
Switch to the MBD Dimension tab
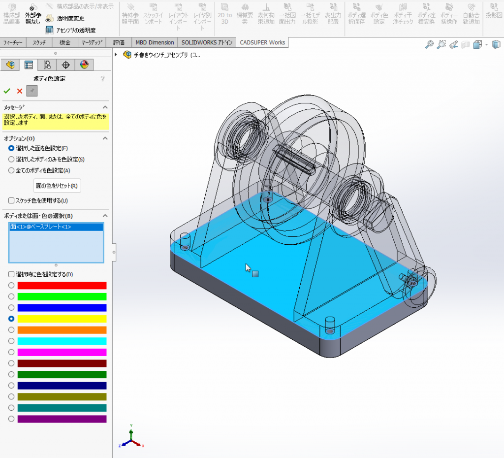tap(155, 42)
